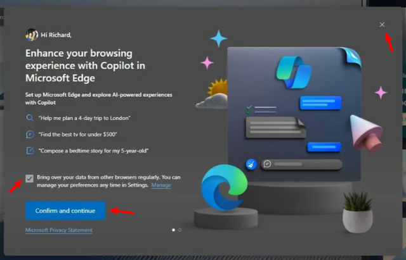
Task: Click the "Compose a bedtime story" example text
Action: click(x=93, y=151)
